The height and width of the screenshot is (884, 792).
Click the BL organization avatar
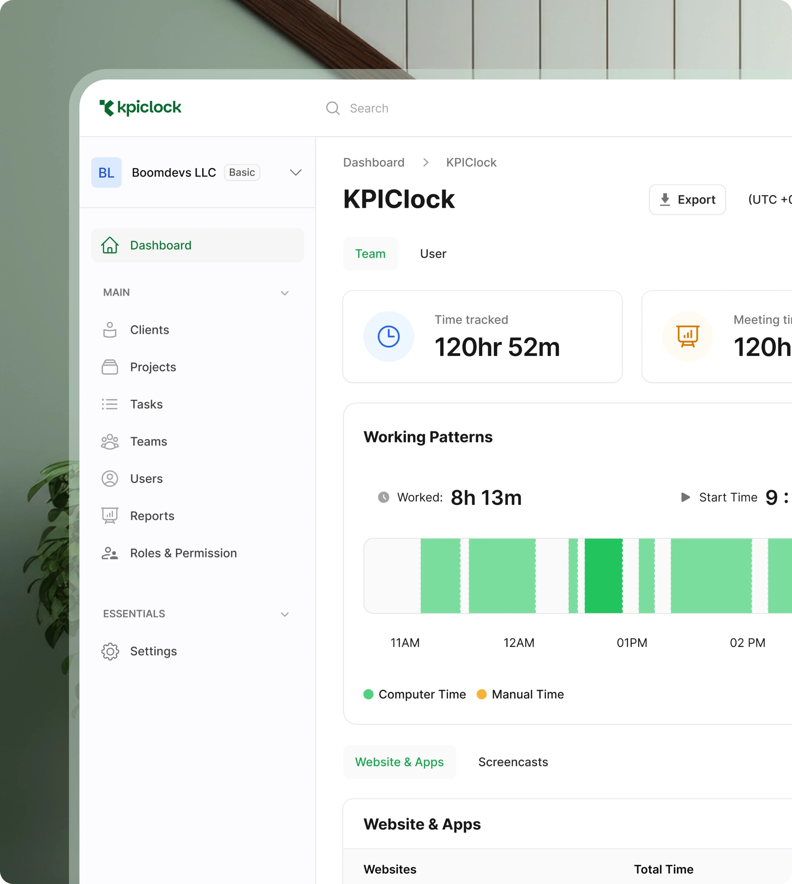[106, 172]
